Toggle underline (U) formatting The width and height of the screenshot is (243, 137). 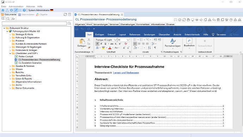105,44
